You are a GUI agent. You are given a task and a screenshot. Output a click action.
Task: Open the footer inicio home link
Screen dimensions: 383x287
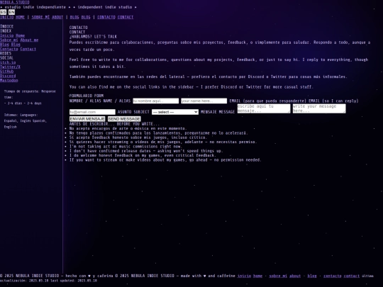coord(250,276)
